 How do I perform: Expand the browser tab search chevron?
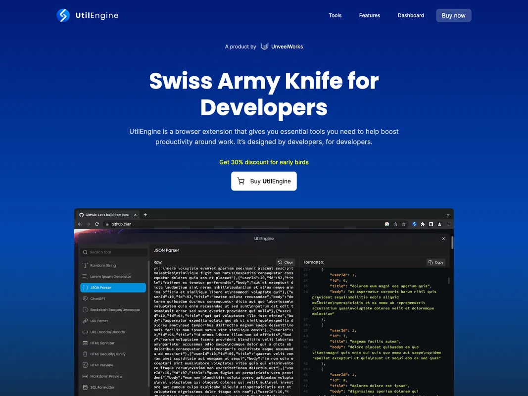point(448,215)
